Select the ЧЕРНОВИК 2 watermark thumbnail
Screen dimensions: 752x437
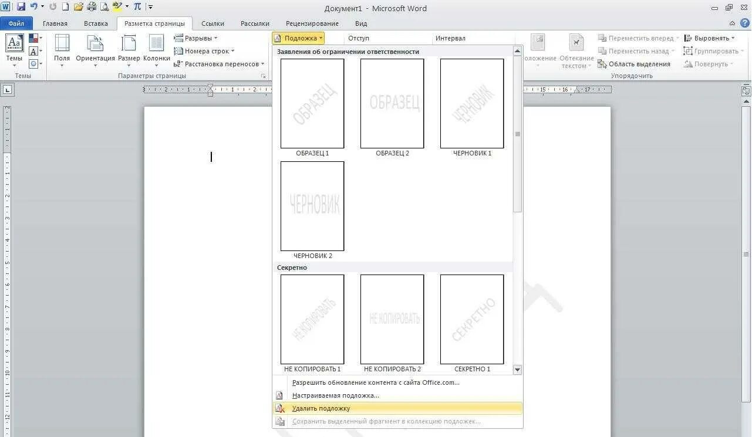[x=312, y=206]
